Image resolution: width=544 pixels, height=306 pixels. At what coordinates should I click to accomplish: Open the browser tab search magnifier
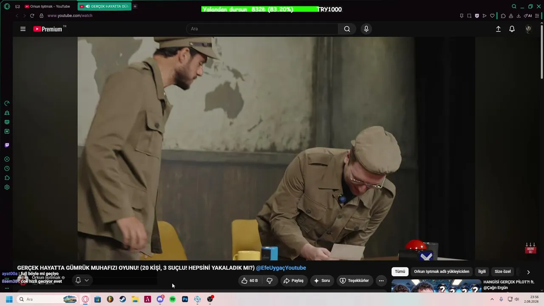(514, 6)
